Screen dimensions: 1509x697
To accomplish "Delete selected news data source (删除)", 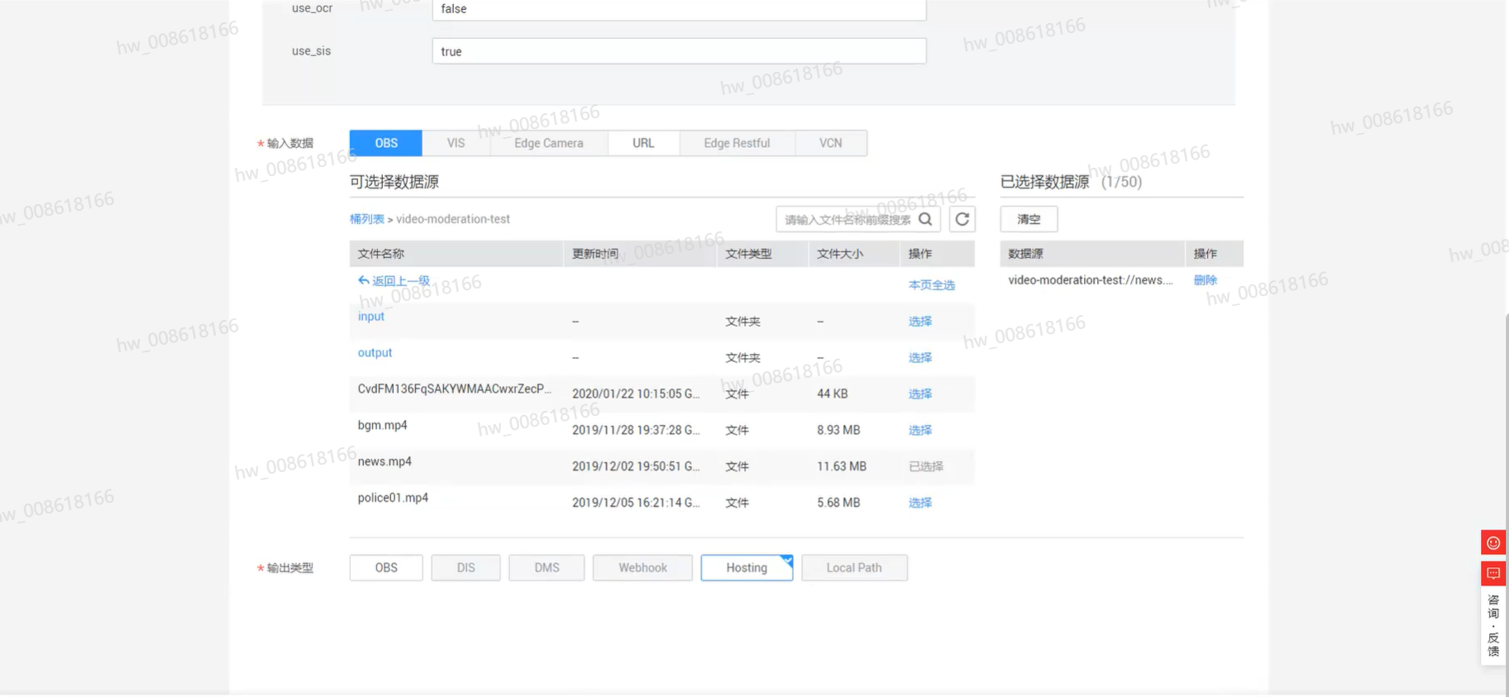I will [x=1206, y=280].
